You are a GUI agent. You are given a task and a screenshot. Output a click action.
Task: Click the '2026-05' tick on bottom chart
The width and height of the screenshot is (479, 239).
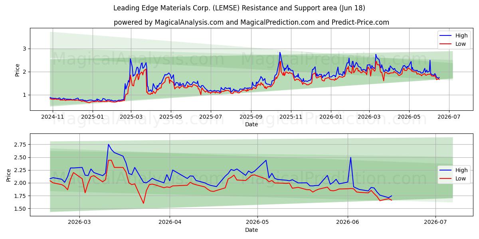pyautogui.click(x=257, y=222)
